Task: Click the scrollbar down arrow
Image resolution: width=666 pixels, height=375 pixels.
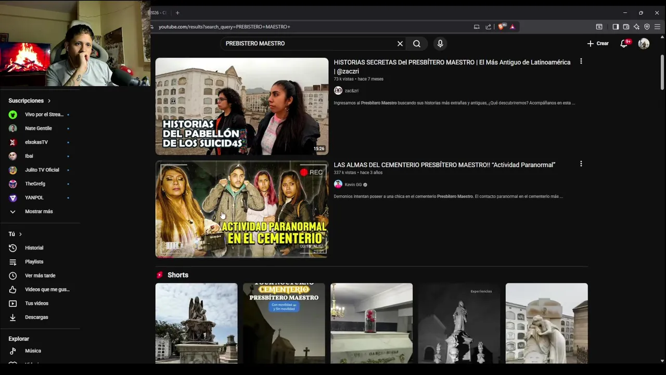Action: [x=662, y=360]
